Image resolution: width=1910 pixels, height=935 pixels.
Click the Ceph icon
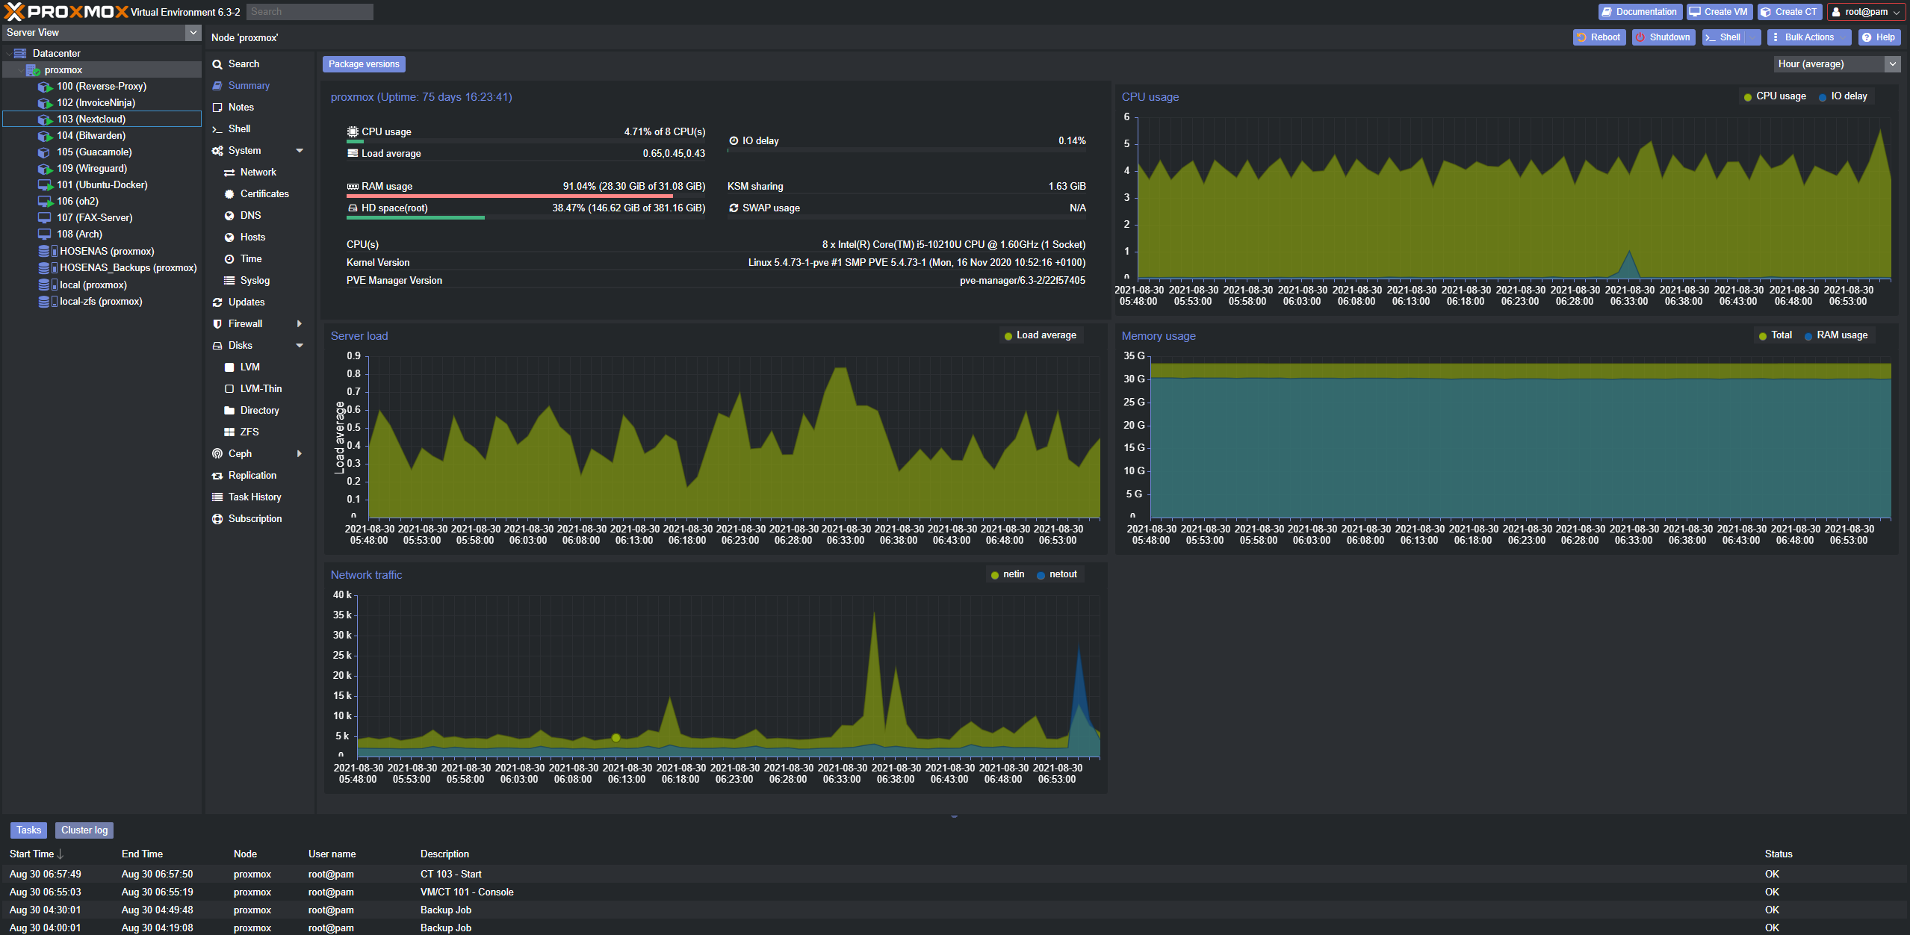coord(217,454)
